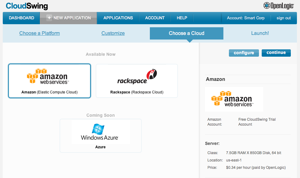Image resolution: width=300 pixels, height=178 pixels.
Task: Click the continue button
Action: tap(276, 53)
